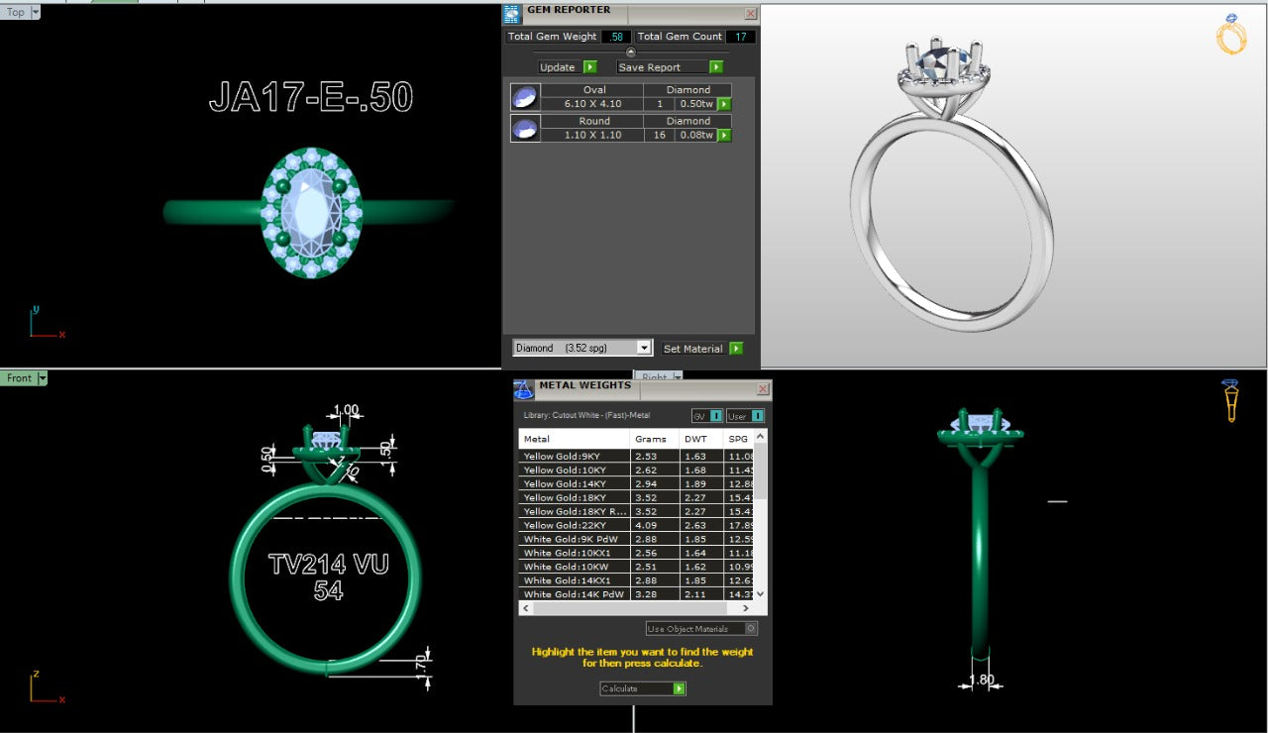Click the DWT column header
The image size is (1268, 733).
(x=702, y=439)
